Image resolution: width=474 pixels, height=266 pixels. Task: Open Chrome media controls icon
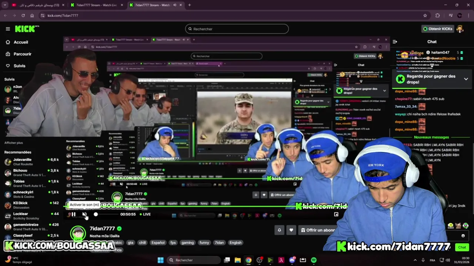tap(451, 16)
